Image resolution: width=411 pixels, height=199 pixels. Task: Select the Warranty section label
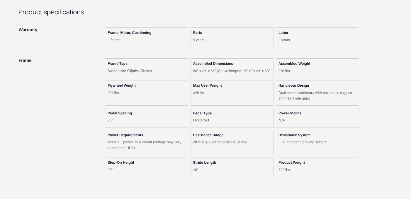pyautogui.click(x=28, y=30)
